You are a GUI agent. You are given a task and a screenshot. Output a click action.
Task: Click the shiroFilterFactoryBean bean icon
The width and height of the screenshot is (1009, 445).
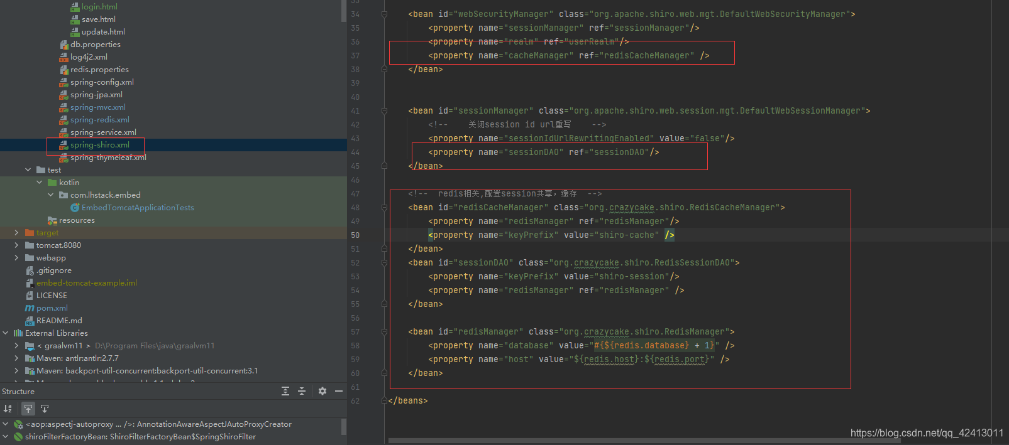pyautogui.click(x=18, y=437)
